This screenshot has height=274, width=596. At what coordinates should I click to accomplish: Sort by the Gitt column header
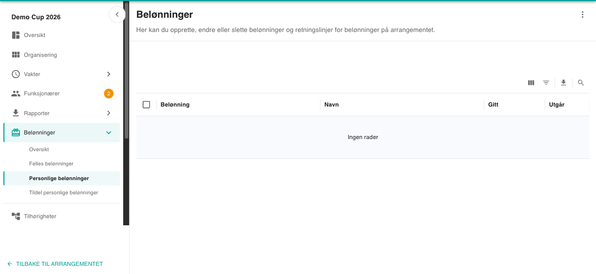(x=493, y=105)
